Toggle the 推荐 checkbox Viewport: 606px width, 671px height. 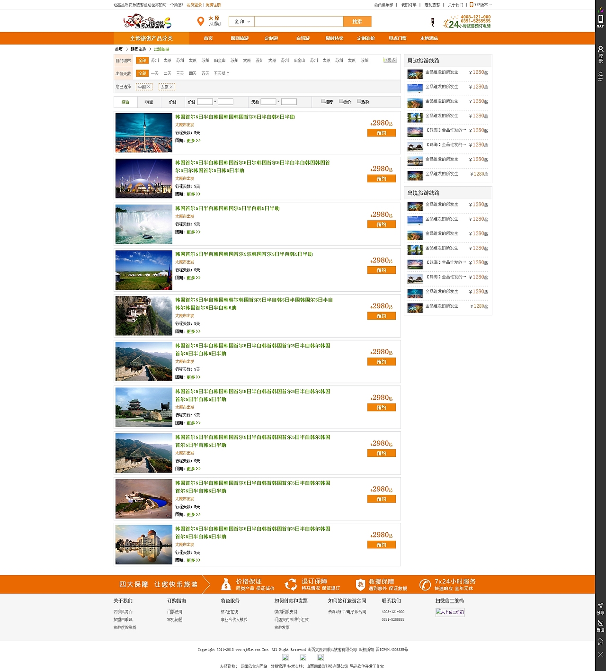(x=323, y=101)
